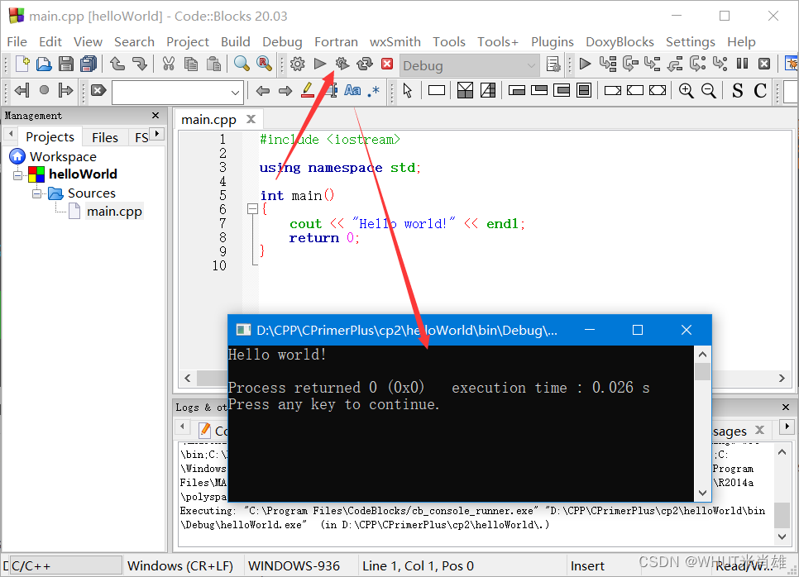Viewport: 799px width, 577px height.
Task: Fold the main function code block
Action: pyautogui.click(x=252, y=209)
